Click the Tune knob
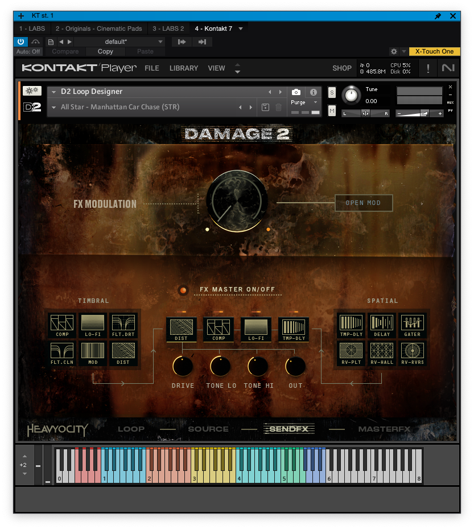 351,95
